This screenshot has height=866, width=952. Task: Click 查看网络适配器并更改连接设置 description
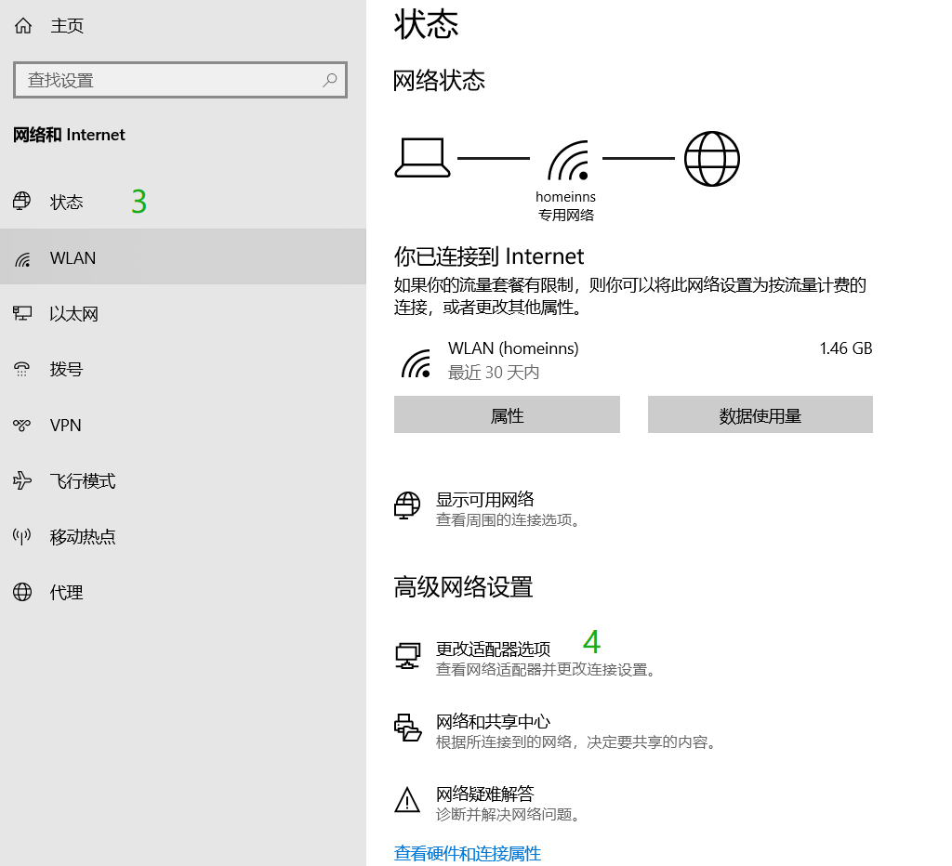[x=546, y=669]
